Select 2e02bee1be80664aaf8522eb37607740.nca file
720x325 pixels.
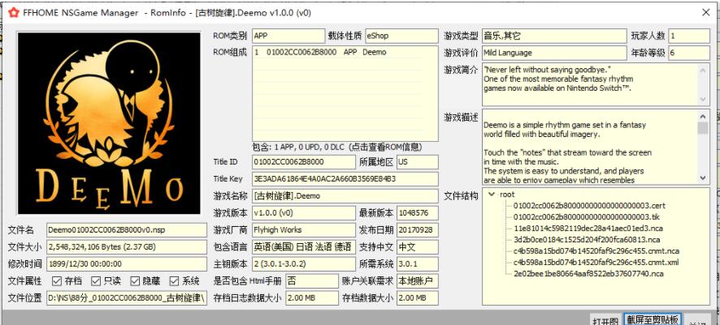coord(588,274)
